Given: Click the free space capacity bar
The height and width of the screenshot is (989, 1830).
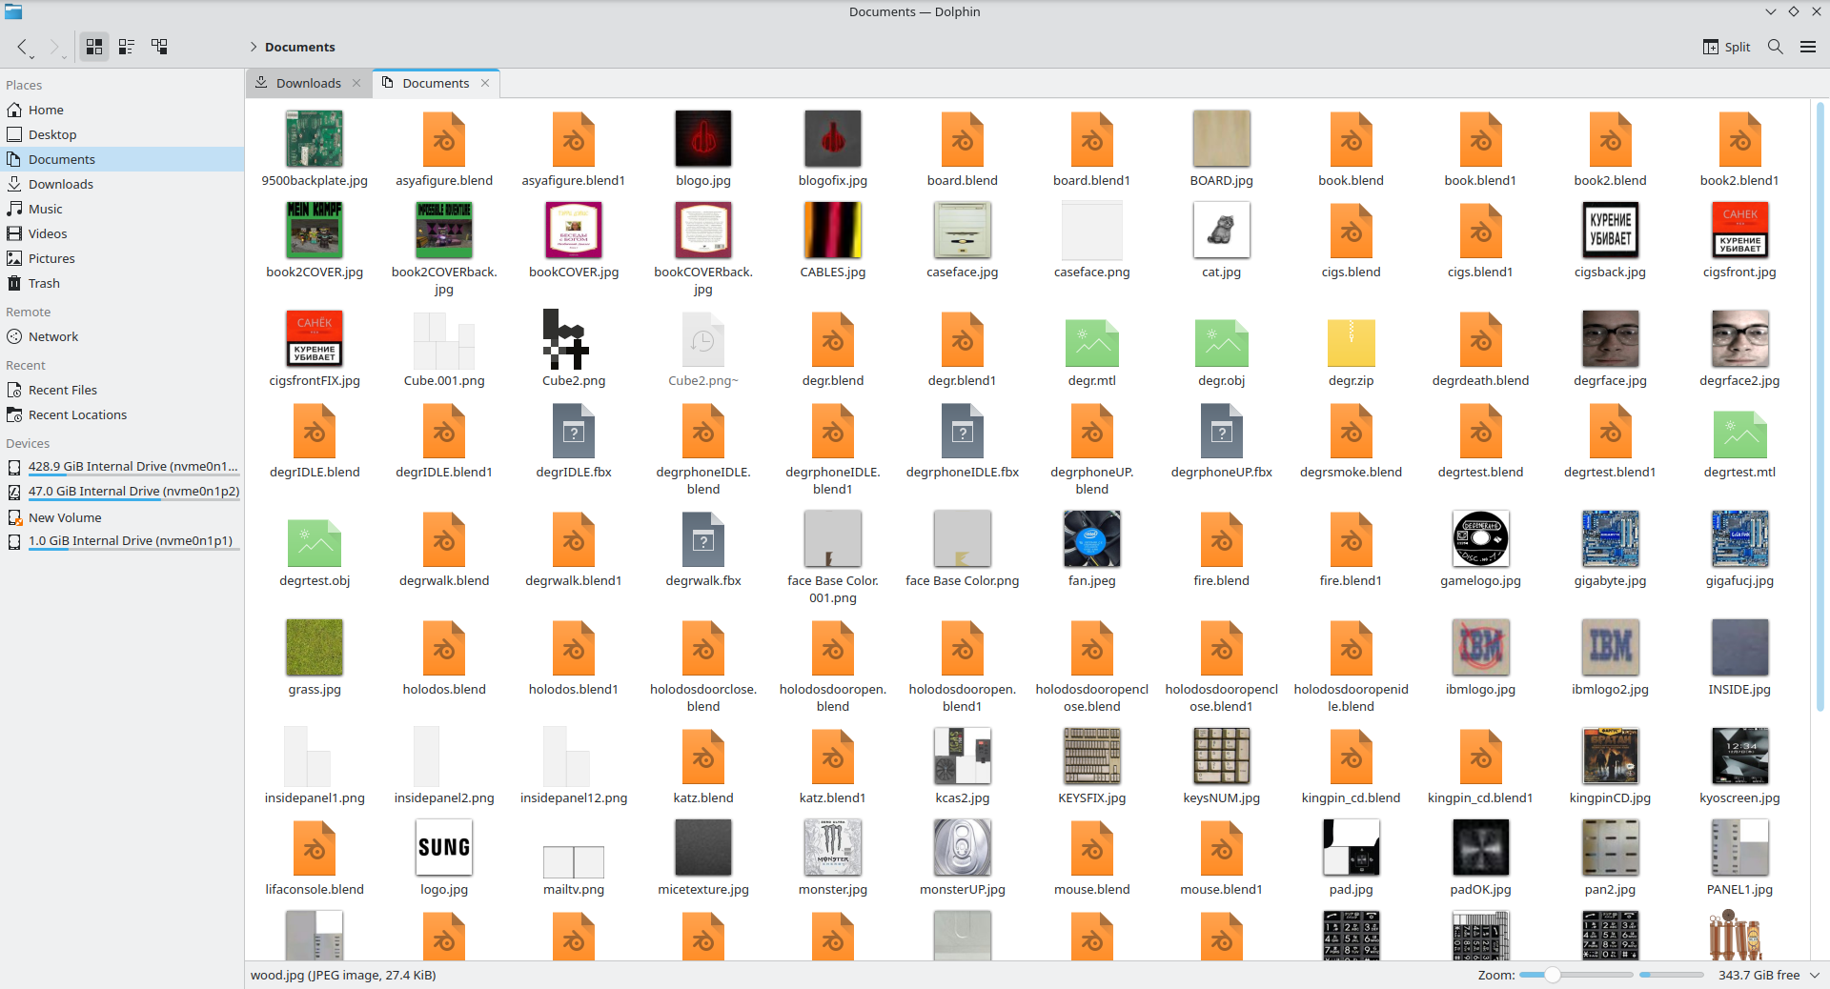Looking at the screenshot, I should pos(1672,975).
